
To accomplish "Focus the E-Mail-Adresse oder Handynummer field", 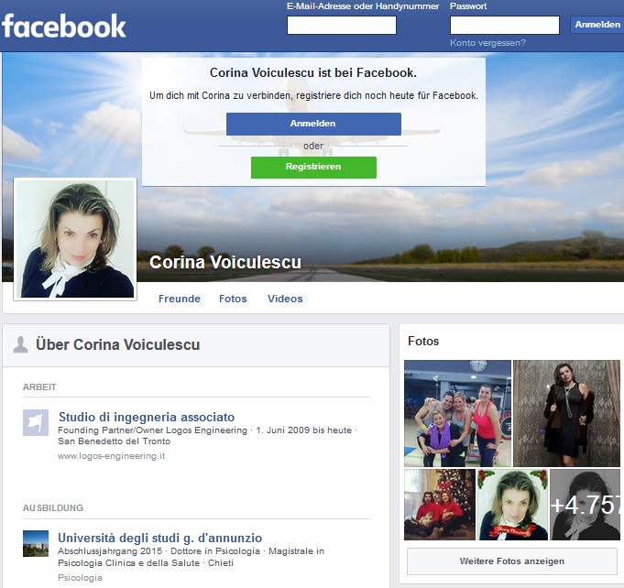I will coord(342,25).
